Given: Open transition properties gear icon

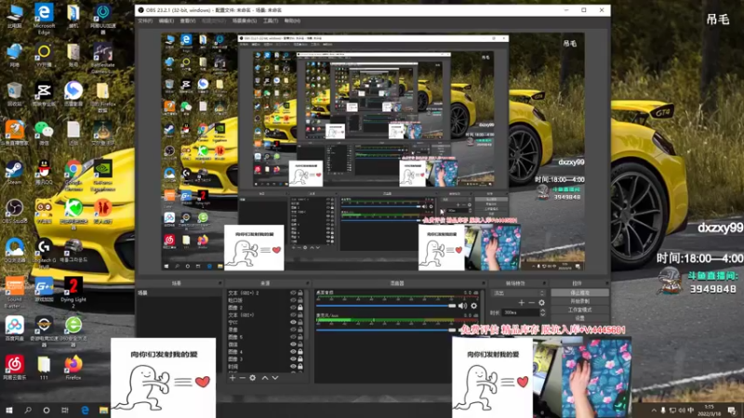Looking at the screenshot, I should click(541, 303).
